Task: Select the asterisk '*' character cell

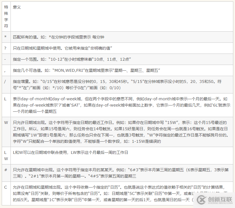Action: point(6,37)
